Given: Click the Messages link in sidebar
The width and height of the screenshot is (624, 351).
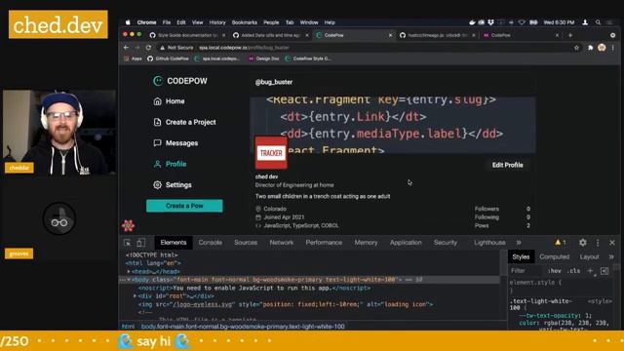Looking at the screenshot, I should point(181,143).
